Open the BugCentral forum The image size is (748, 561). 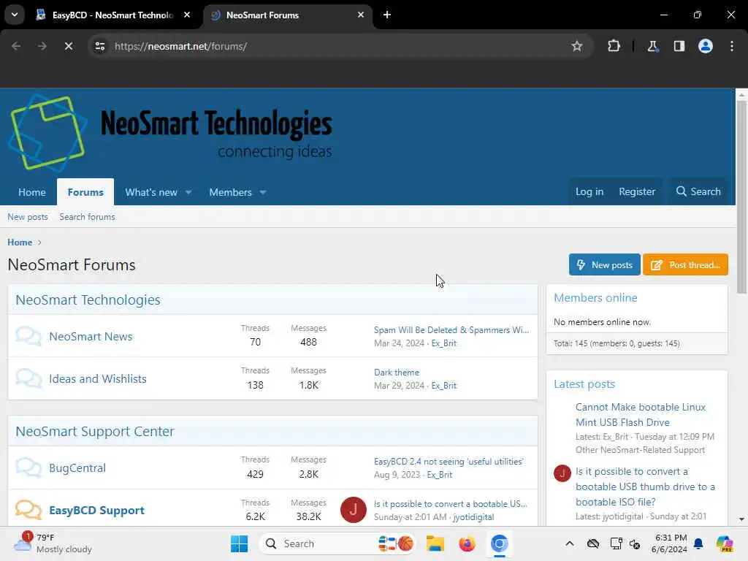tap(77, 468)
